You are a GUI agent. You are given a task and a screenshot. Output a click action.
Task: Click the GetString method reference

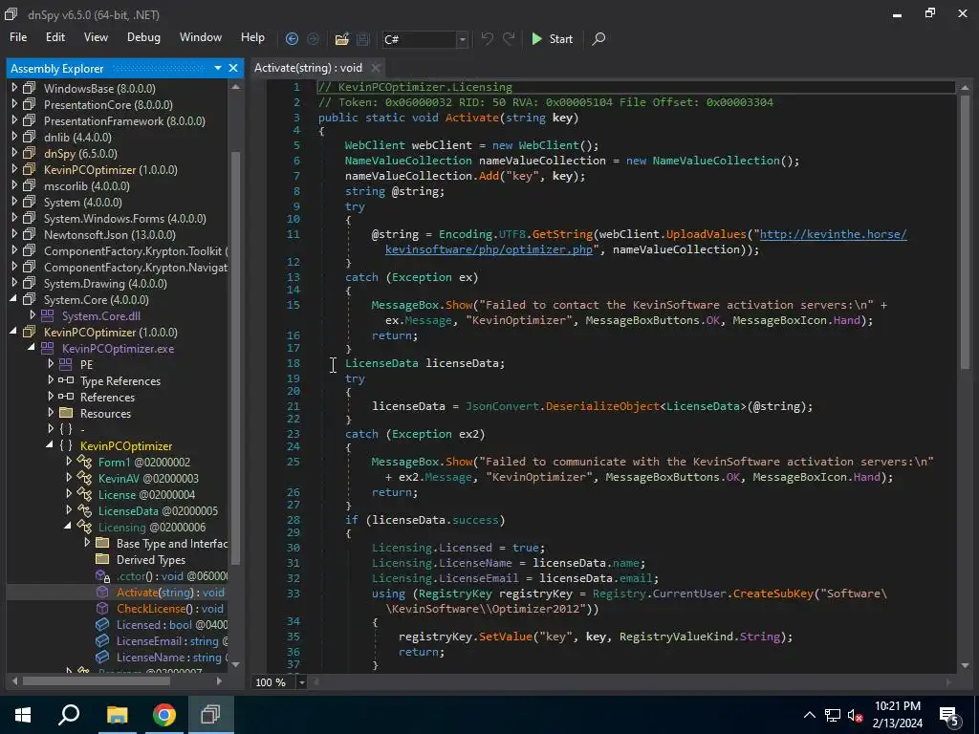pos(562,234)
